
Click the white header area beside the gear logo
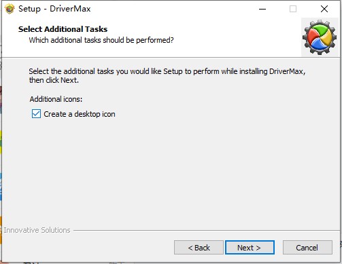(236, 36)
